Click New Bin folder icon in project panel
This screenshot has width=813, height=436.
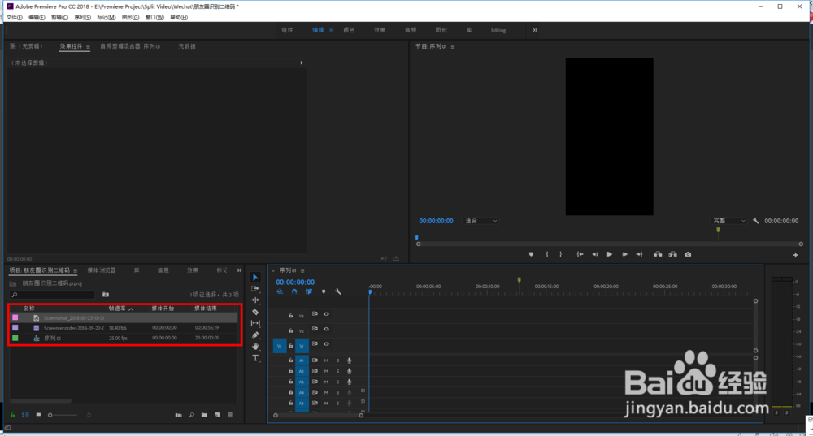click(204, 415)
